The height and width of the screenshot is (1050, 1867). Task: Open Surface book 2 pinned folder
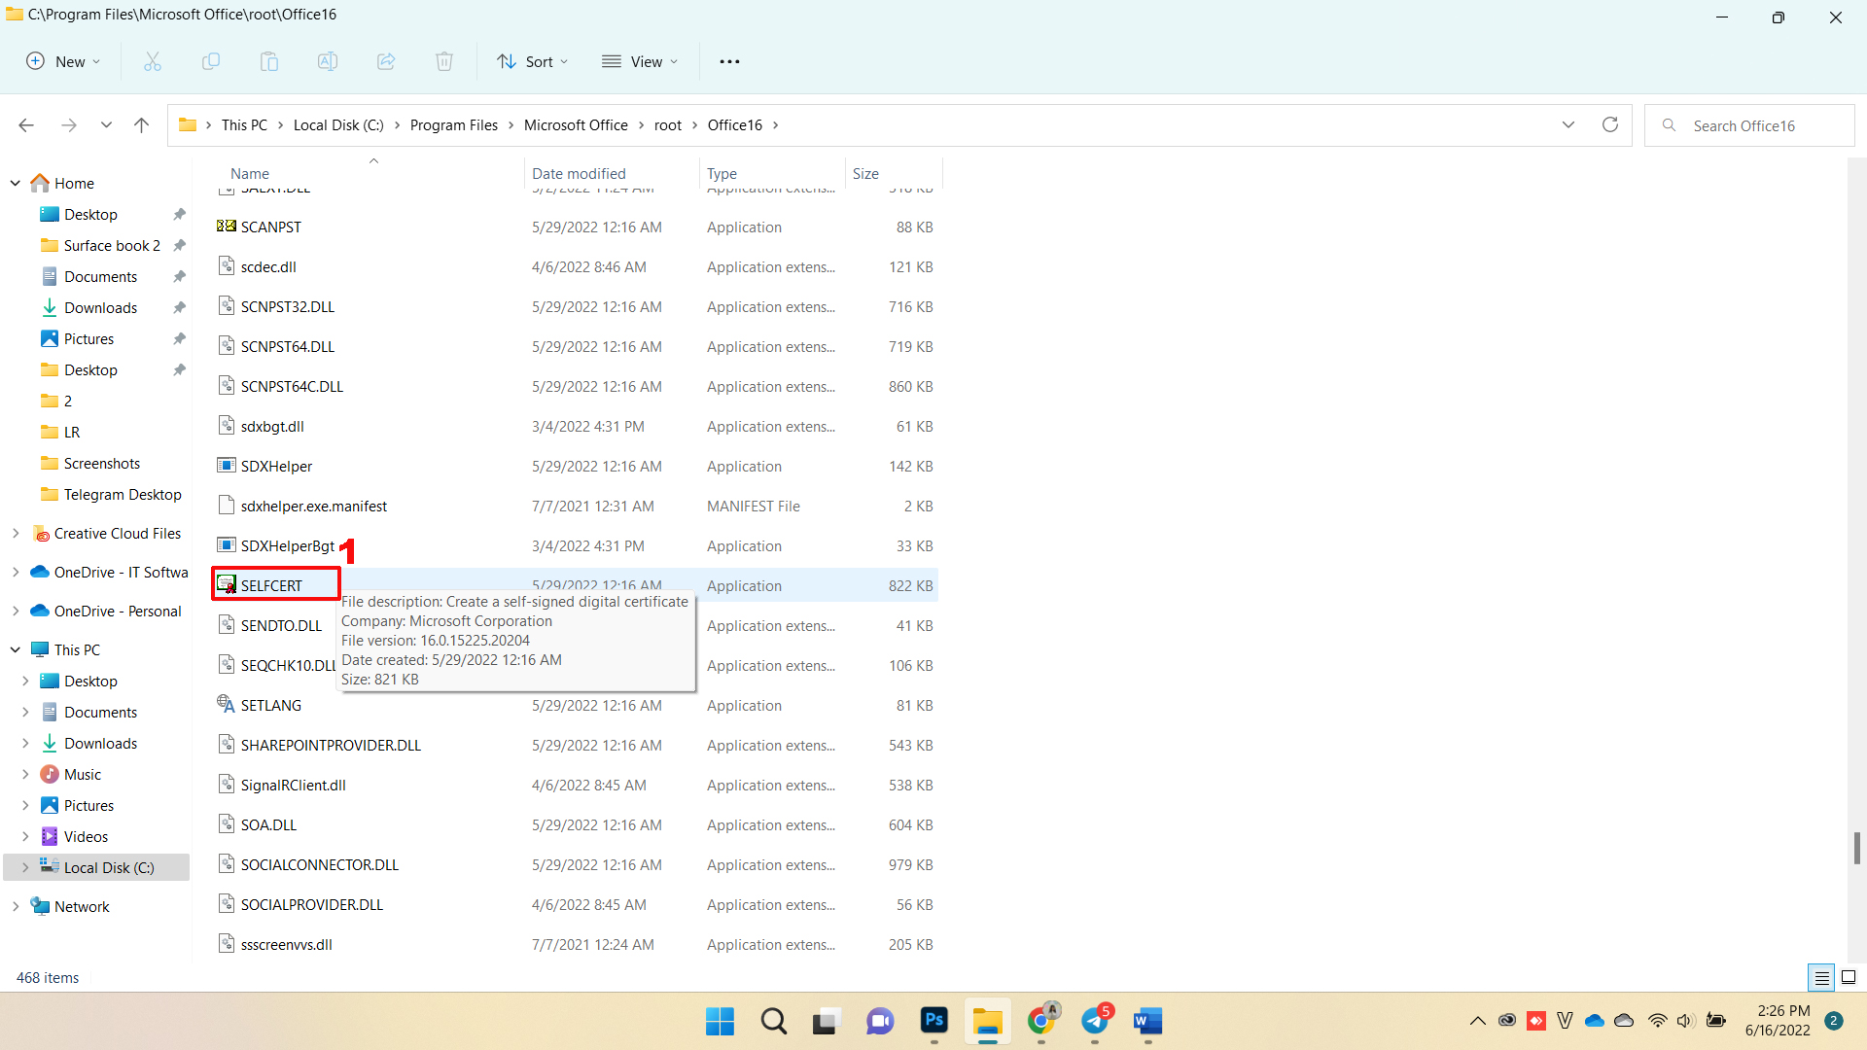coord(112,245)
